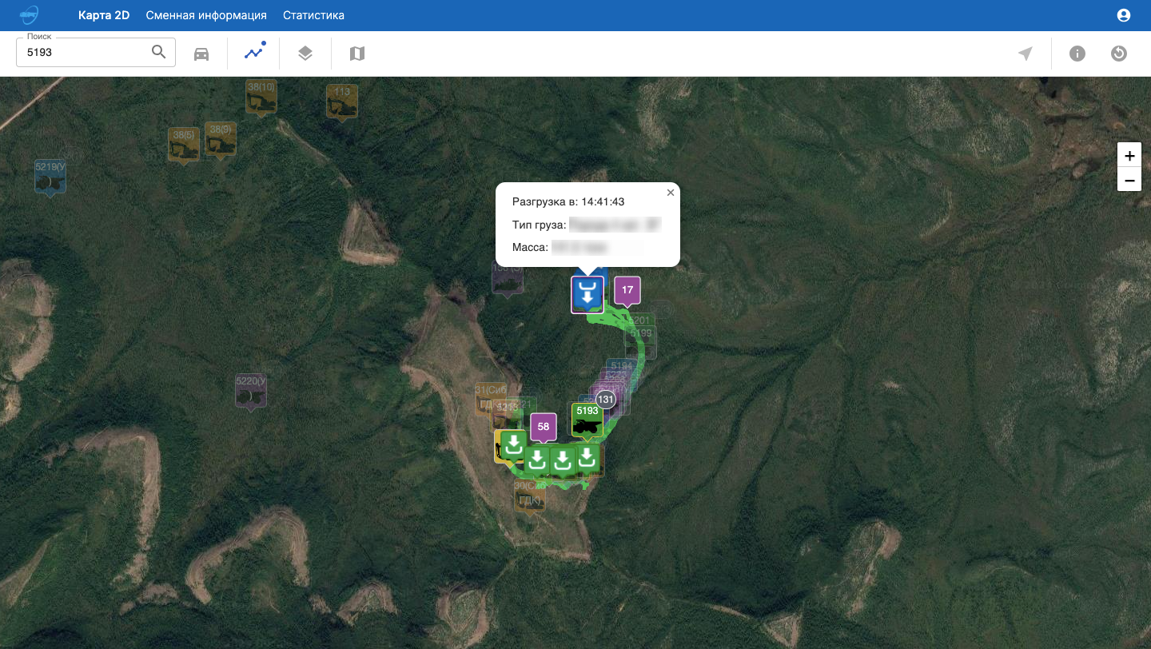The height and width of the screenshot is (649, 1151).
Task: Click the magnifier search icon
Action: click(159, 52)
